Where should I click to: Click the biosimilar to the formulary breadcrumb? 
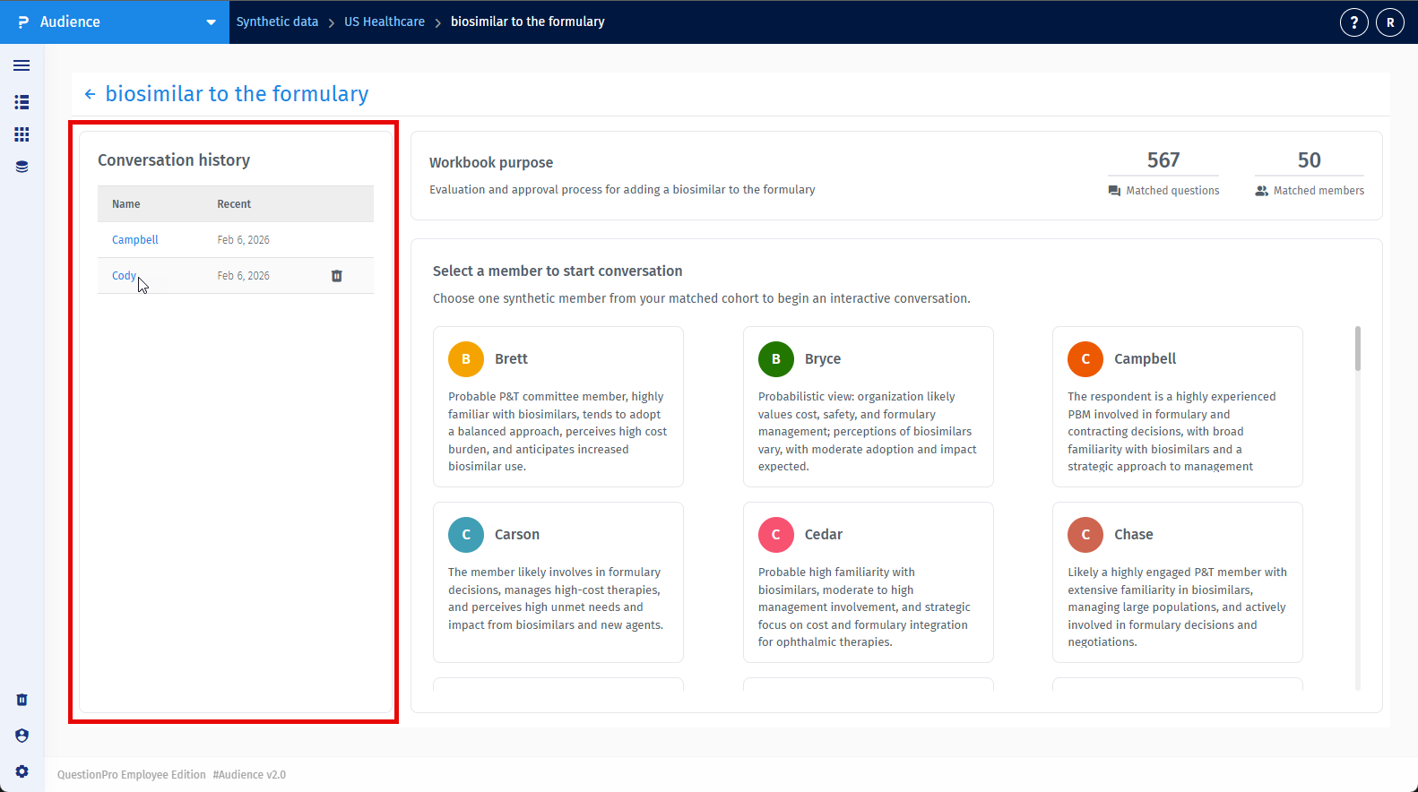528,22
